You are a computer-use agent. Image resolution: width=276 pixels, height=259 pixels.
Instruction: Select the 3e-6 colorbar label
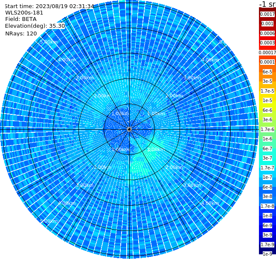(267, 119)
